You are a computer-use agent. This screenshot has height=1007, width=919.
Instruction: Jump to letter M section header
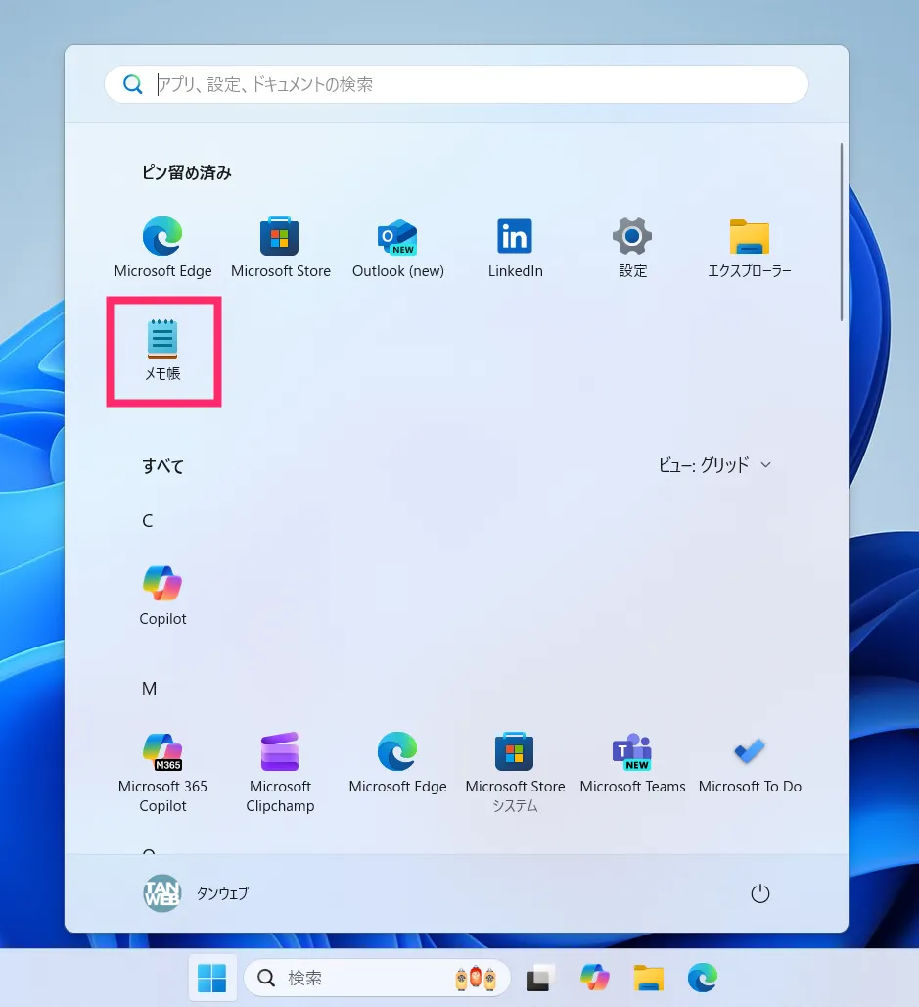pos(149,689)
